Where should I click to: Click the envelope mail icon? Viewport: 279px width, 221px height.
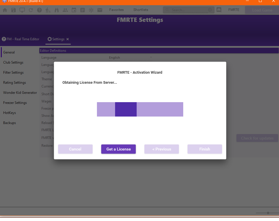100,10
